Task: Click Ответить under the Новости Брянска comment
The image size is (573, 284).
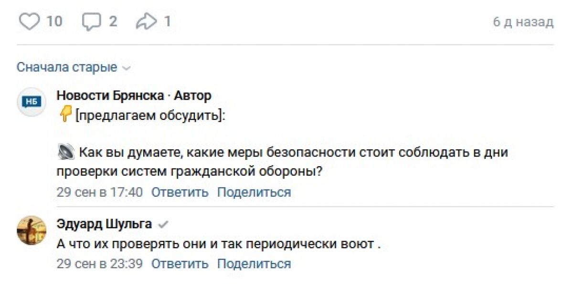Action: point(180,192)
